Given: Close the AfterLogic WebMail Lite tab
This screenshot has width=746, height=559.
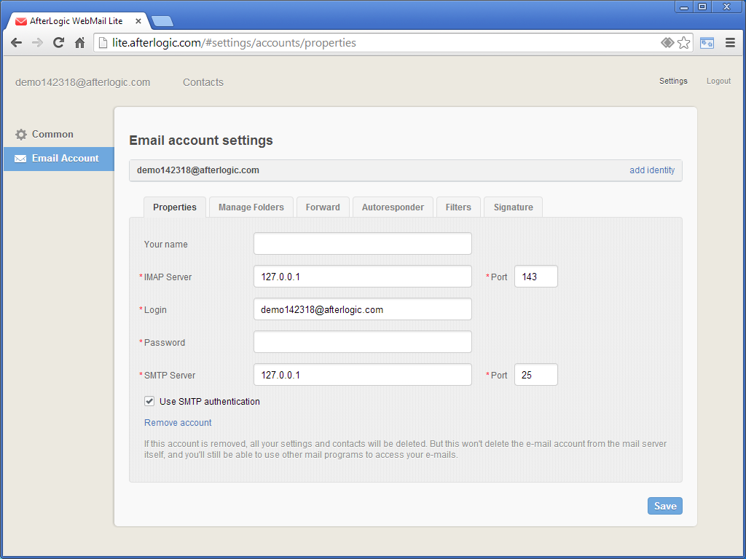Looking at the screenshot, I should click(x=138, y=21).
